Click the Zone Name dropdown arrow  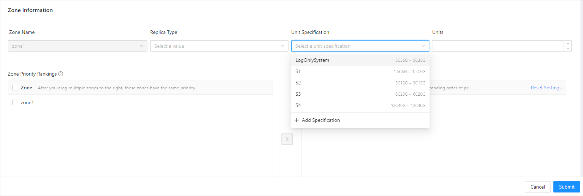point(141,46)
